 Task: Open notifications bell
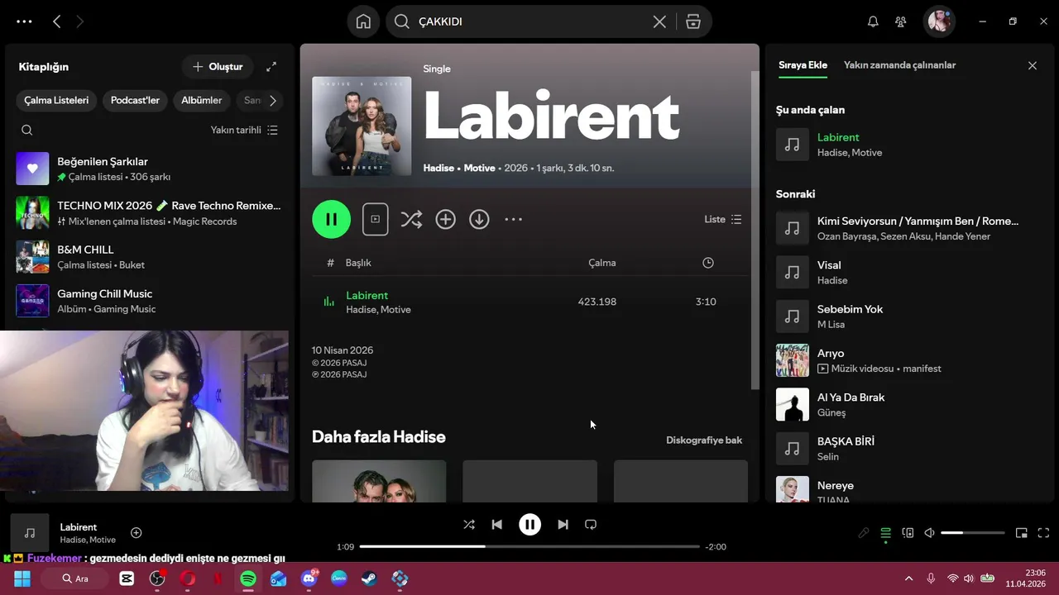tap(873, 21)
